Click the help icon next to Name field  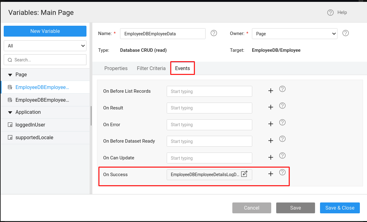[214, 33]
